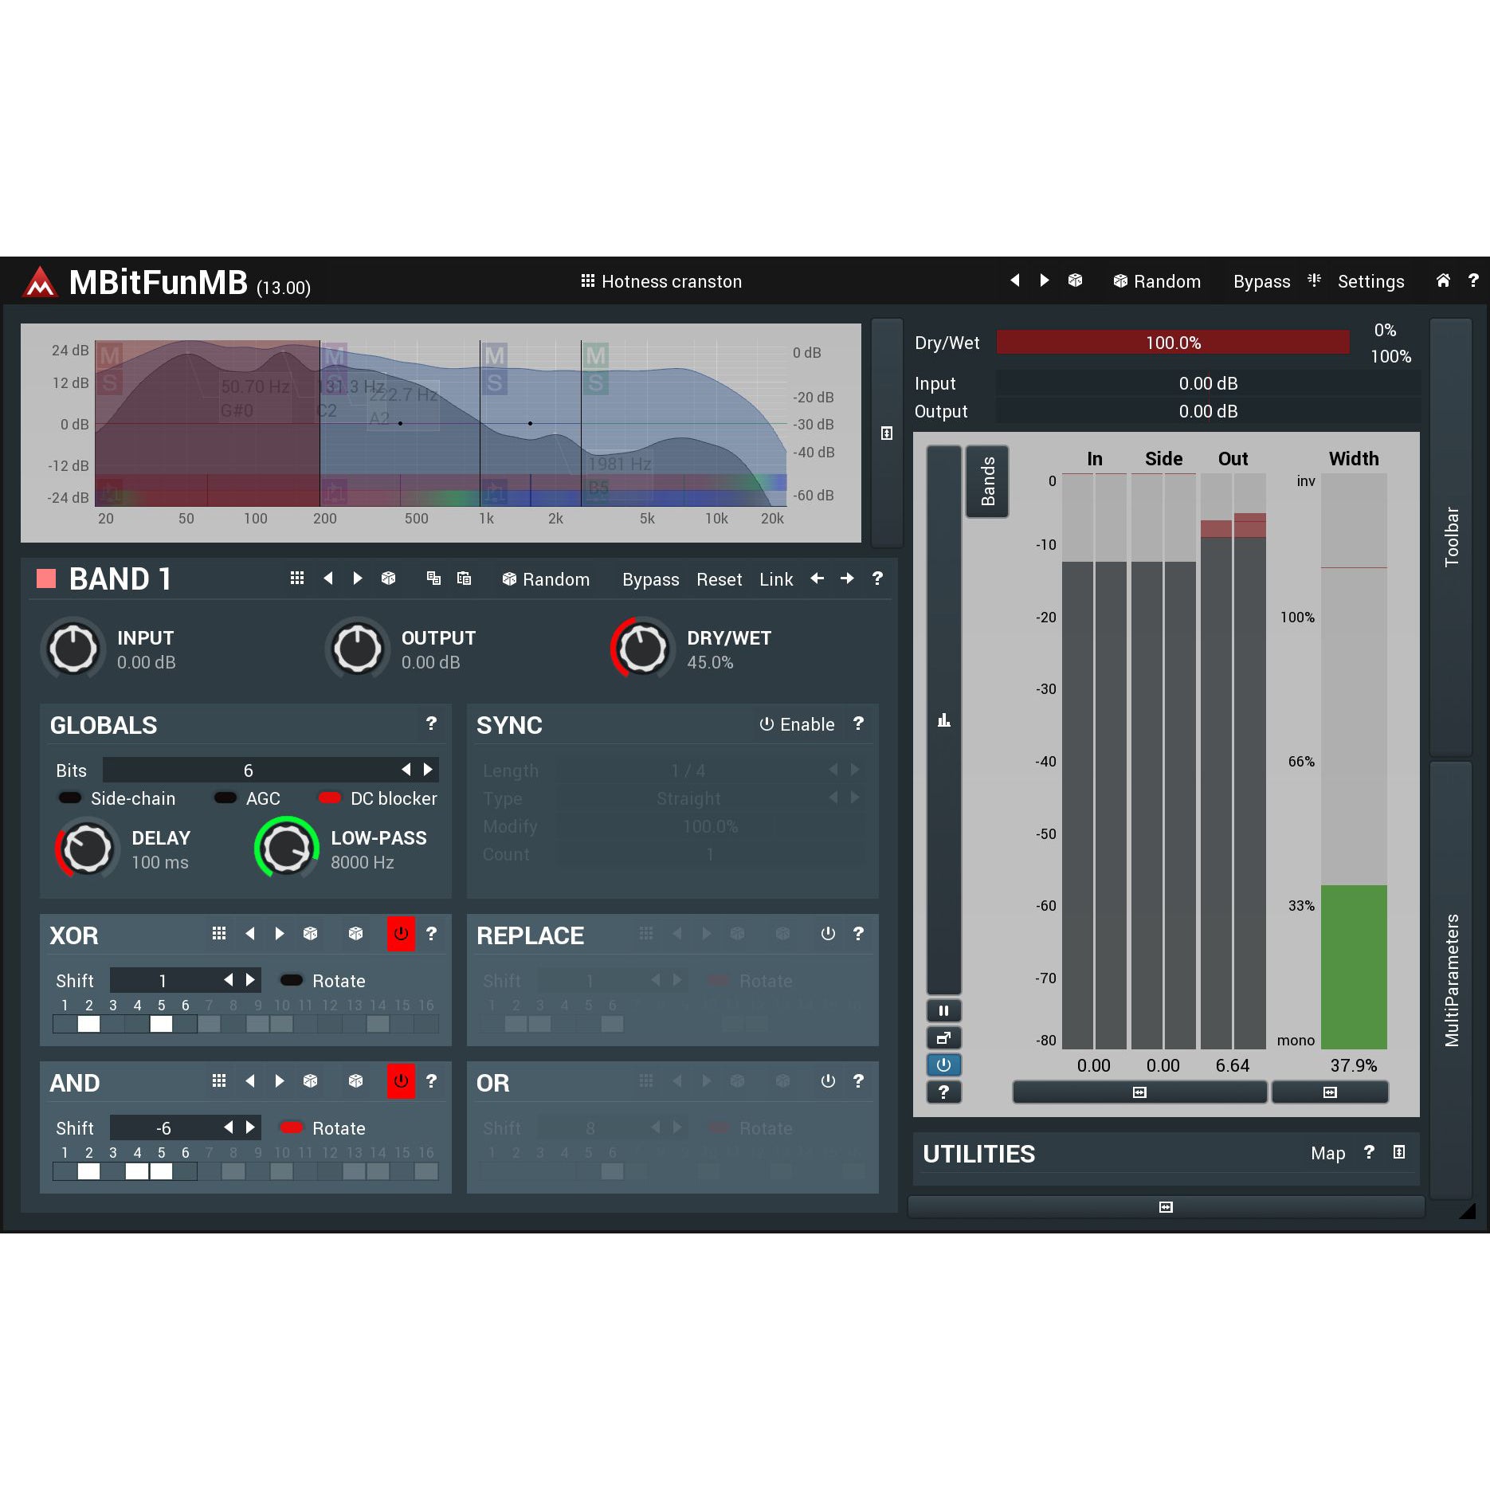Open the vertical Toolbar tab
The width and height of the screenshot is (1490, 1490).
point(1451,536)
